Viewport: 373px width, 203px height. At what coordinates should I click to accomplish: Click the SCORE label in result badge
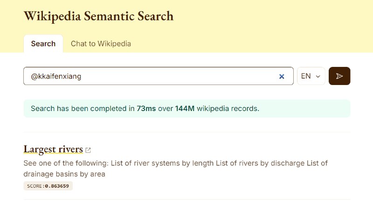35,186
